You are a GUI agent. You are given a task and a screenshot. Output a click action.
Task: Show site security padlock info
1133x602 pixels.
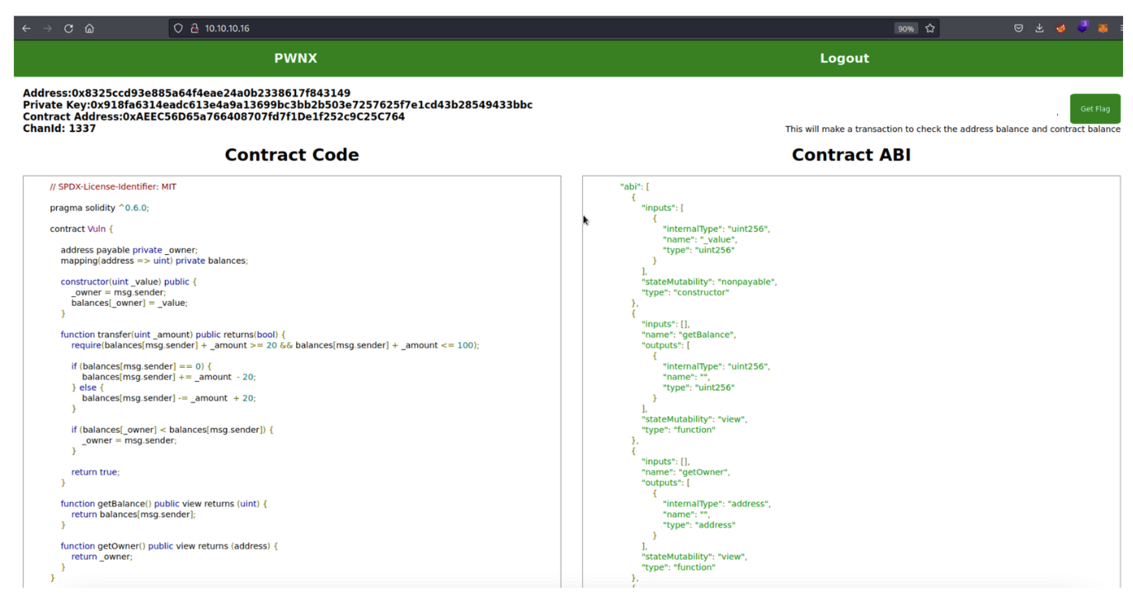[195, 28]
